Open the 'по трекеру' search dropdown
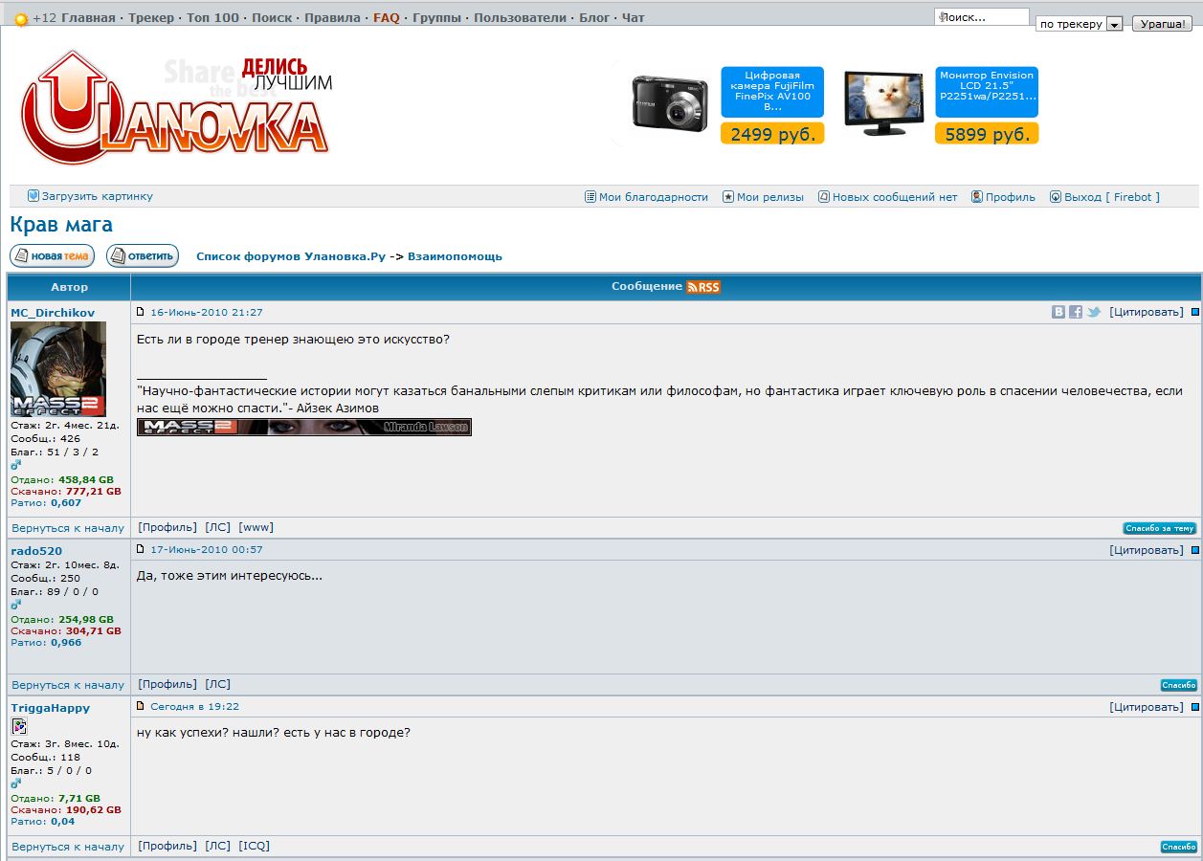This screenshot has width=1203, height=861. click(x=1114, y=24)
